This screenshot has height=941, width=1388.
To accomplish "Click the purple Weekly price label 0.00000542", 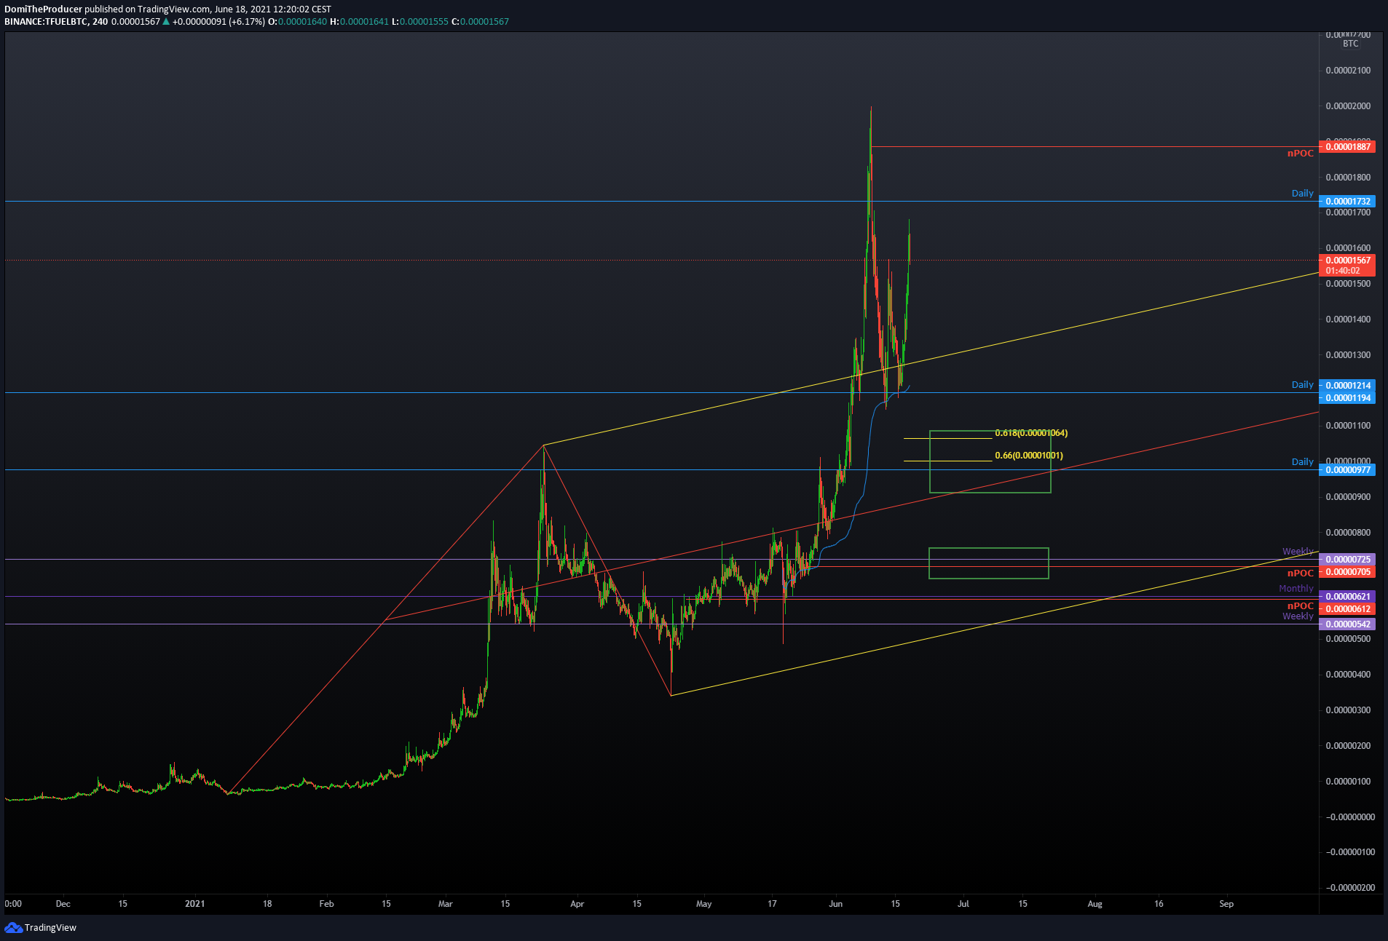I will pos(1347,624).
